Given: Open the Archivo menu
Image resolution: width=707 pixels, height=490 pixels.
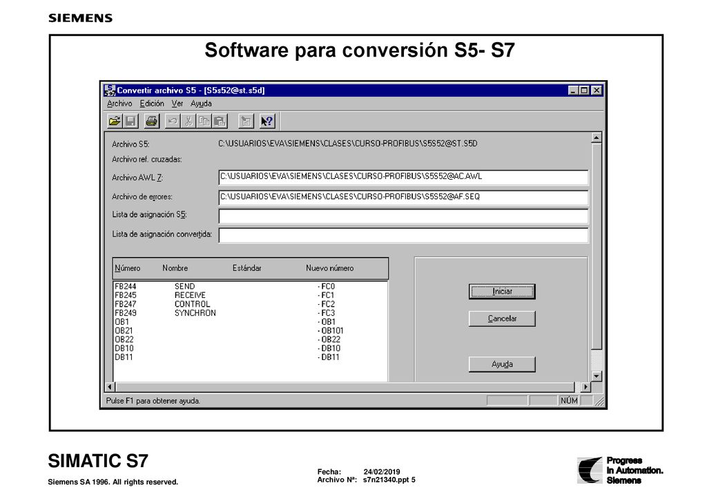Looking at the screenshot, I should (x=119, y=104).
